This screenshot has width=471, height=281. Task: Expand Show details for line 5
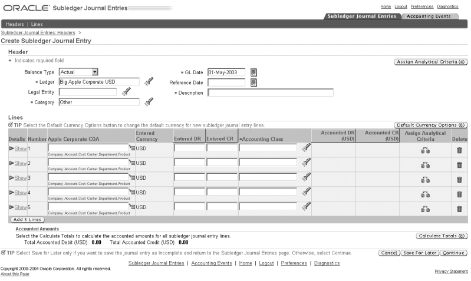coord(18,207)
